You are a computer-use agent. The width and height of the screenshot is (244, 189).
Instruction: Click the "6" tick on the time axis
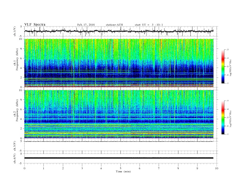point(140,168)
